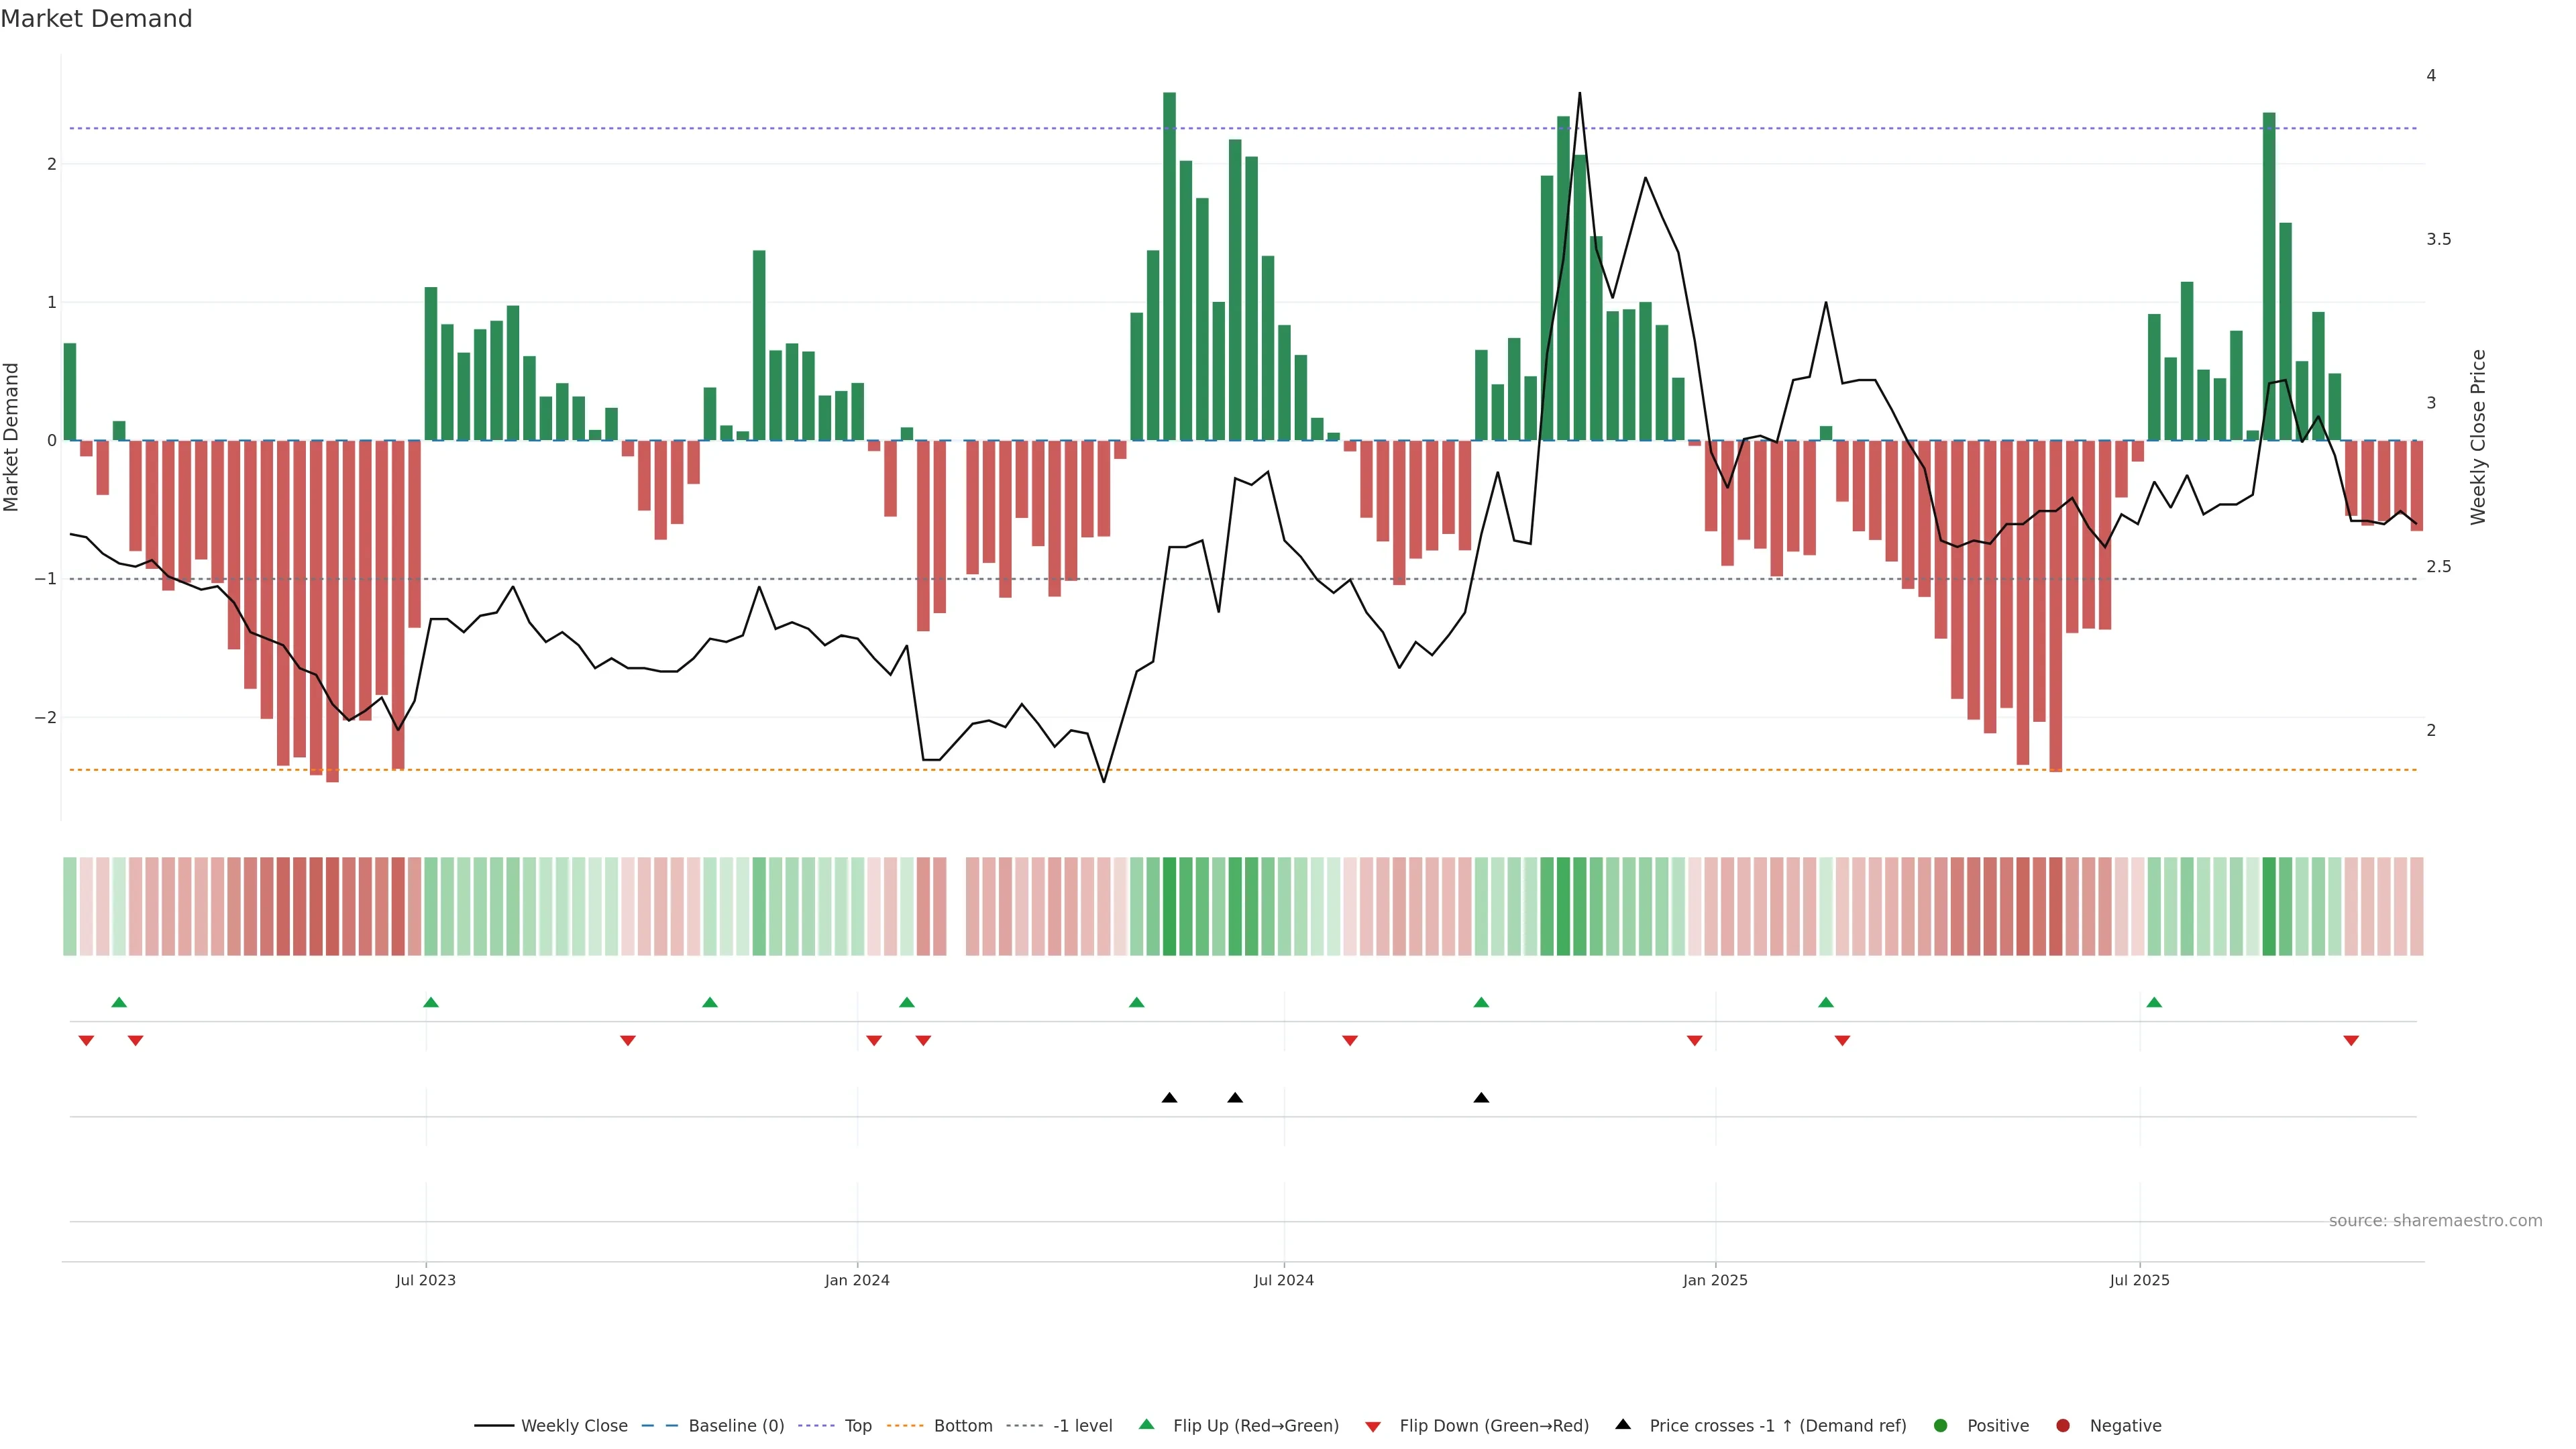Click the darkest green heatmap cell near Aug 2025

(x=2269, y=906)
